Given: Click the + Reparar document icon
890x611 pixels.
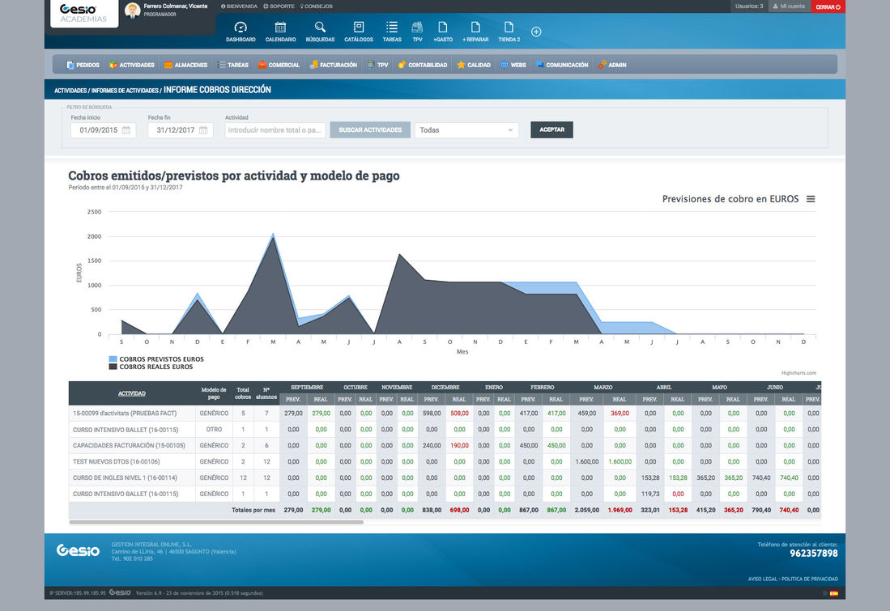Looking at the screenshot, I should click(x=475, y=28).
